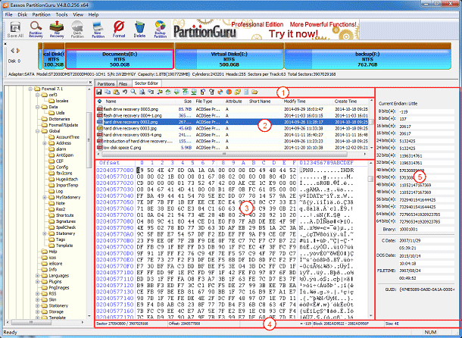Screen dimensions: 462x338
Task: Open the Partition Recovery tool
Action: tap(36, 30)
